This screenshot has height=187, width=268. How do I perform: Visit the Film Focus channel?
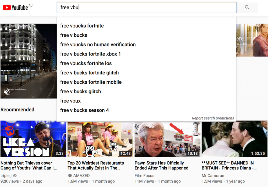click(x=144, y=175)
